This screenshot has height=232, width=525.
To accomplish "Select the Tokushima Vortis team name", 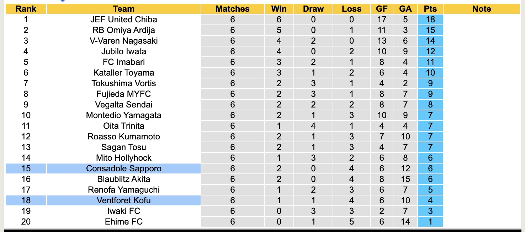I will [x=123, y=83].
